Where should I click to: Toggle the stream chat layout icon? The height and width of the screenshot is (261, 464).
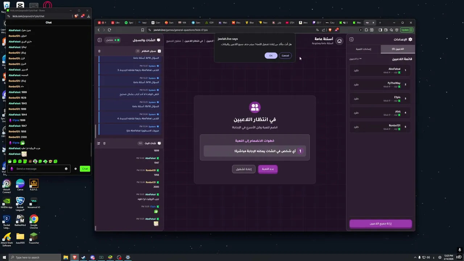point(99,143)
